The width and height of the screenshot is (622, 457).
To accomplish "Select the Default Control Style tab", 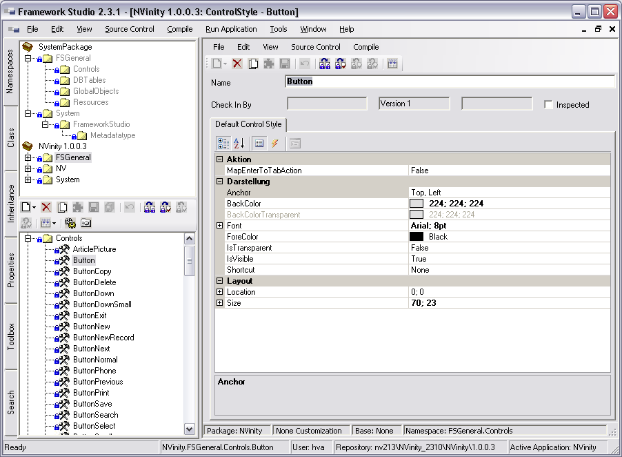I will (x=248, y=124).
